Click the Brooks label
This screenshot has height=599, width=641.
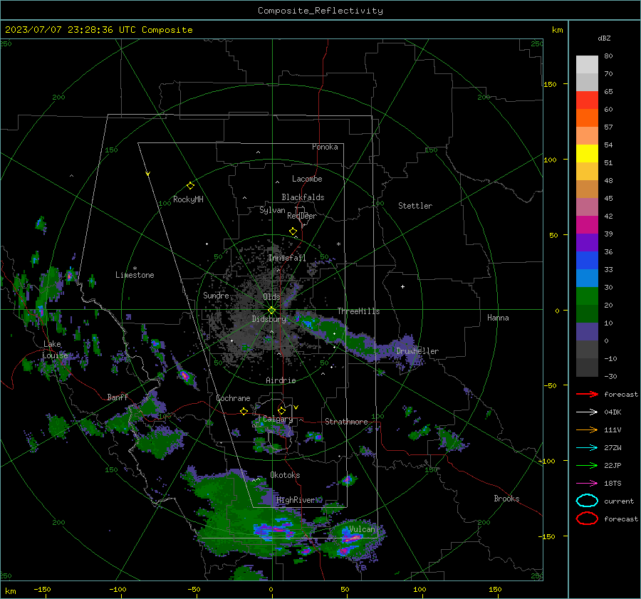tap(506, 499)
